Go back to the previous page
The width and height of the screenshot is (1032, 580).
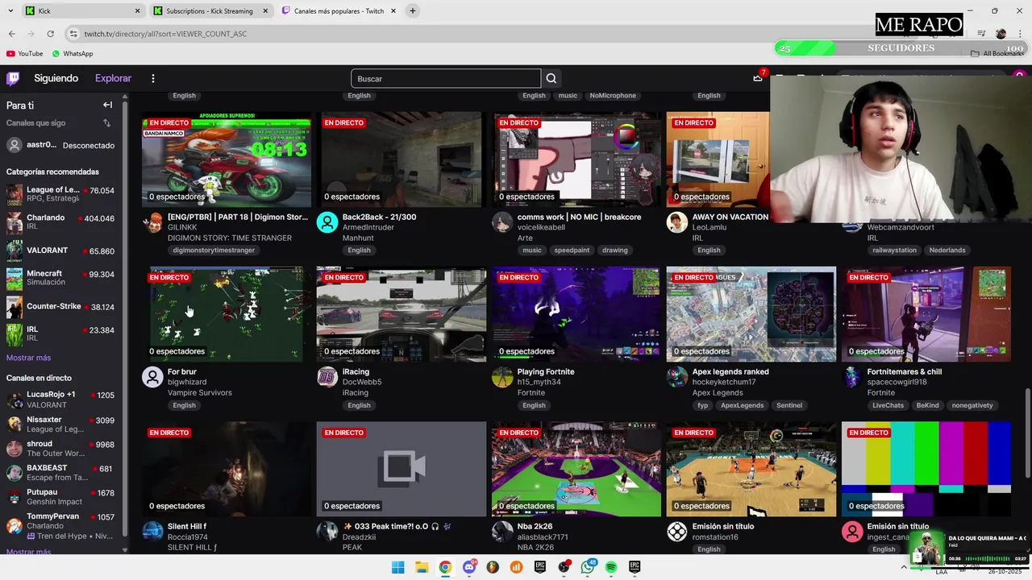(11, 34)
